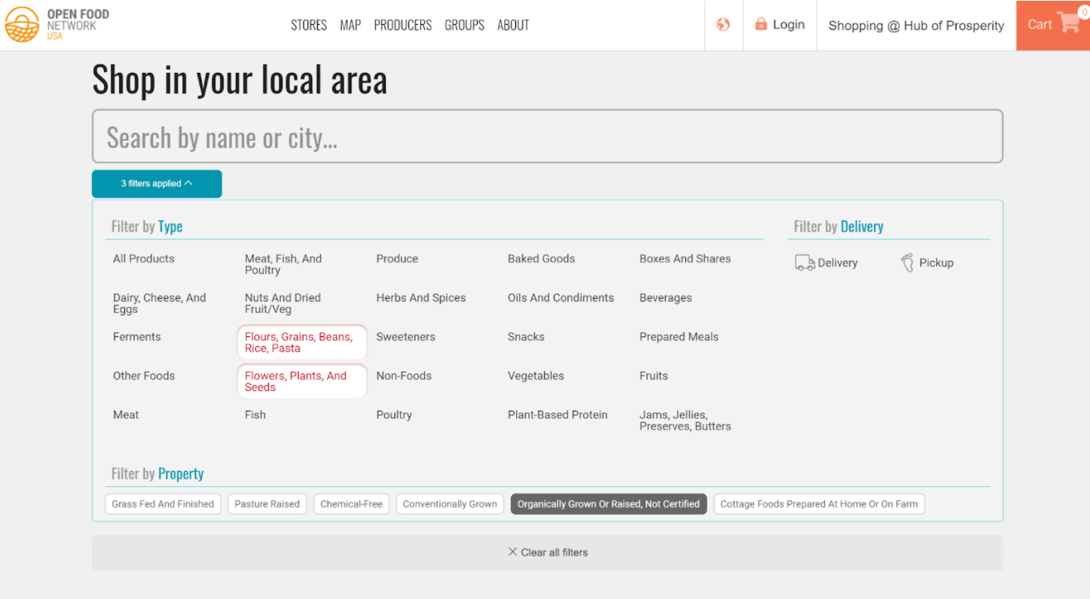Screen dimensions: 1090x599
Task: Click the X icon on Clear all filters
Action: [x=513, y=552]
